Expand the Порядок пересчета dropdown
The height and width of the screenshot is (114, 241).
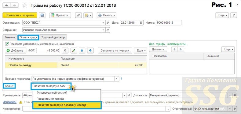117,79
